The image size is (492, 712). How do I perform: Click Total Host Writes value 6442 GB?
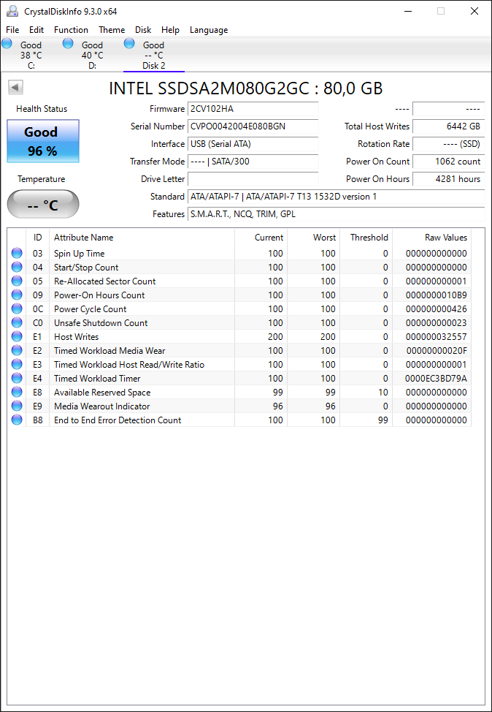[x=449, y=126]
